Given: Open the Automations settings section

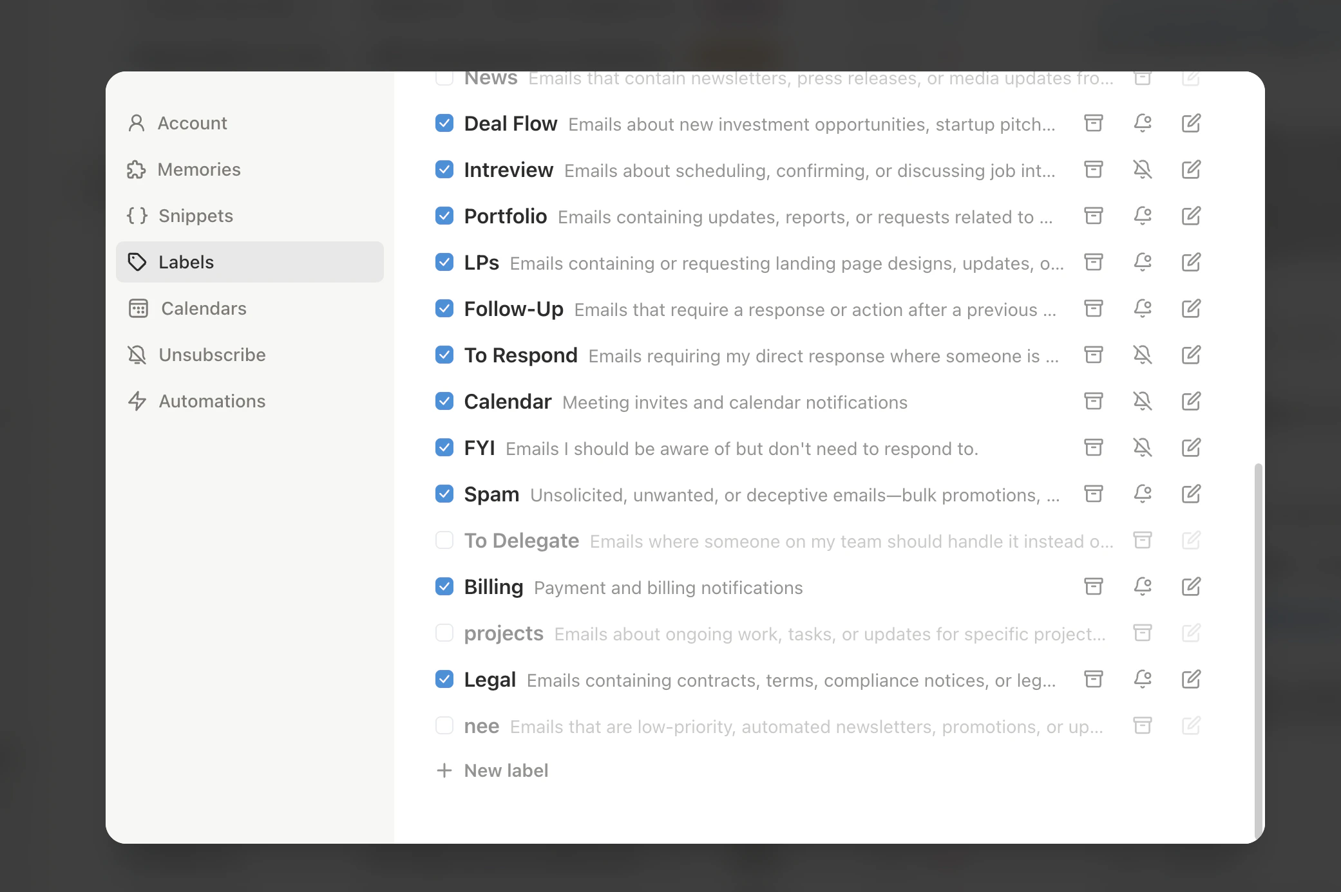Looking at the screenshot, I should coord(213,401).
